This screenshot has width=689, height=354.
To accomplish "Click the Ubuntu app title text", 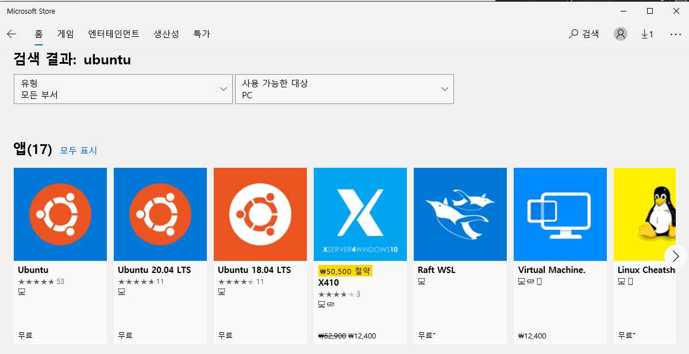I will 33,270.
